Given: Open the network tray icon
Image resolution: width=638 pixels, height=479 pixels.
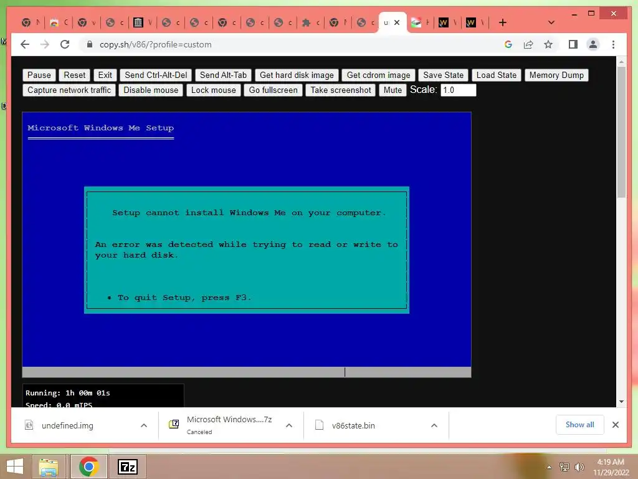Looking at the screenshot, I should tap(564, 467).
